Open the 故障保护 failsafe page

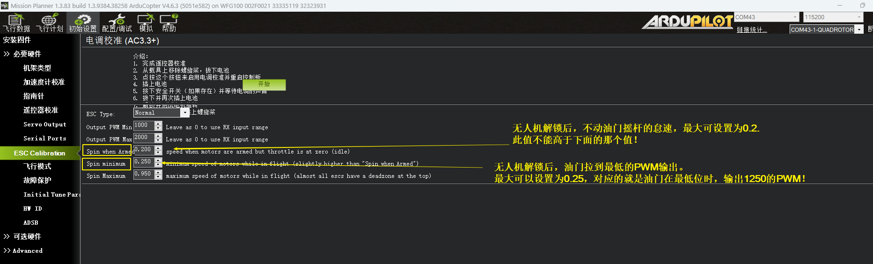point(37,180)
